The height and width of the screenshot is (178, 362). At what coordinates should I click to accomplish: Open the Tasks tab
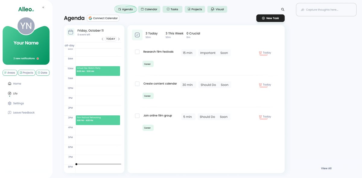point(172,9)
